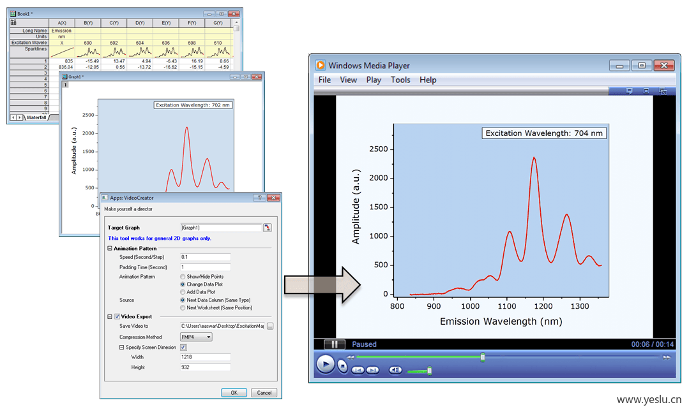The width and height of the screenshot is (689, 412).
Task: Collapse the Animation Pattern section
Action: tap(110, 248)
